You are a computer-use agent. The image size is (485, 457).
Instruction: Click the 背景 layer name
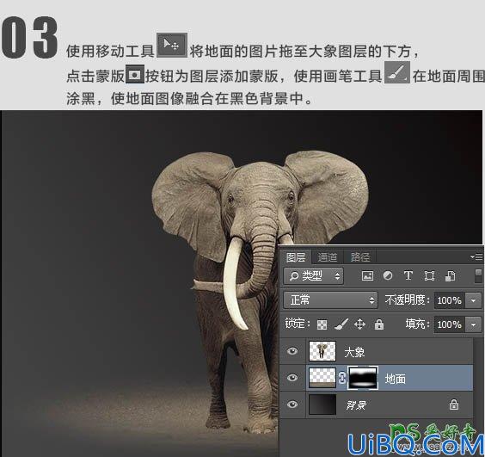pyautogui.click(x=356, y=405)
